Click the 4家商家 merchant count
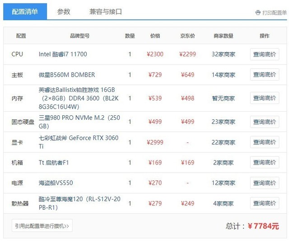This screenshot has height=242, width=289. [x=224, y=203]
